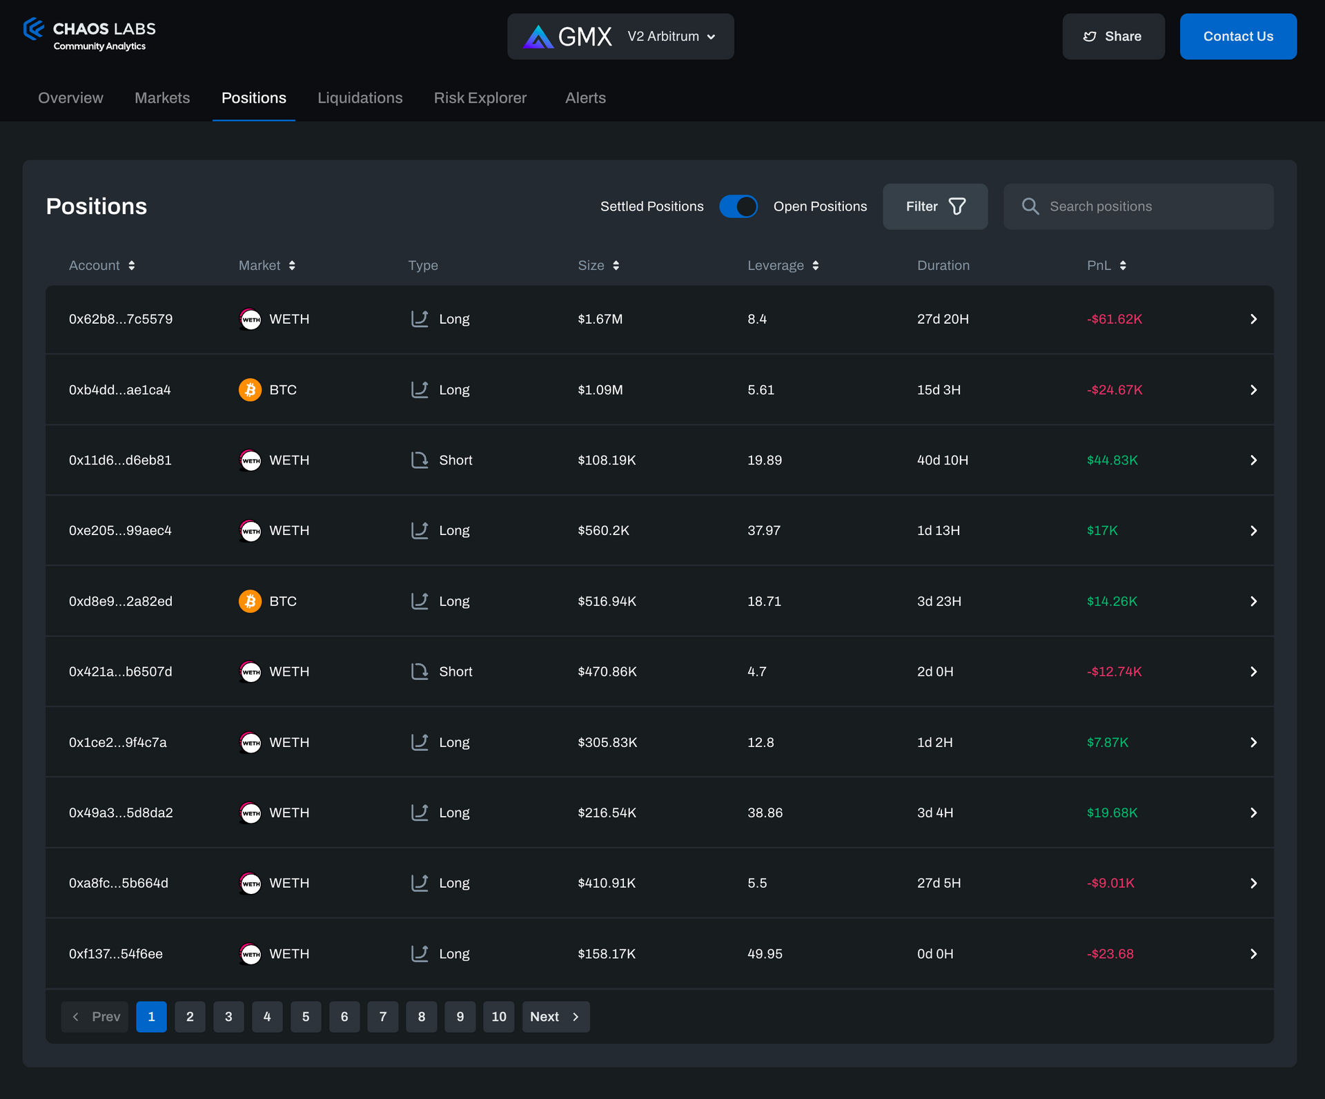
Task: Sort by Size column arrows
Action: (616, 266)
